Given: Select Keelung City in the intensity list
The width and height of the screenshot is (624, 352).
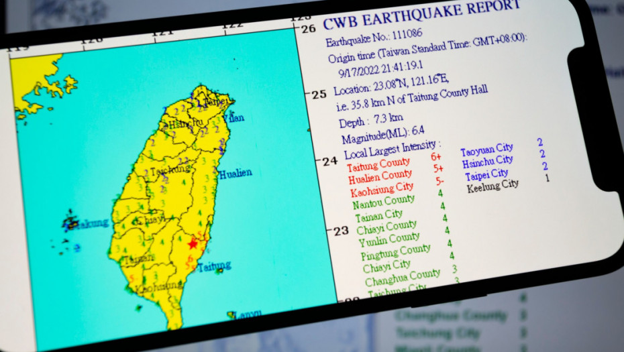Looking at the screenshot, I should [x=492, y=186].
